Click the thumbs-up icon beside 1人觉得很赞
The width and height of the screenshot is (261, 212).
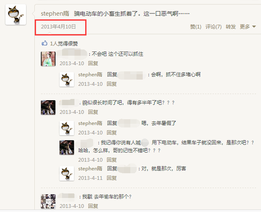pos(44,43)
